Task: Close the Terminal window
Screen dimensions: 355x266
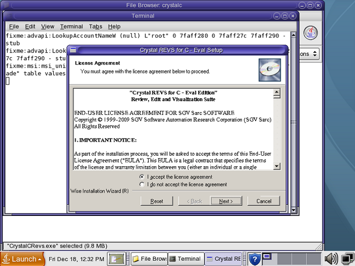Action: [293, 16]
